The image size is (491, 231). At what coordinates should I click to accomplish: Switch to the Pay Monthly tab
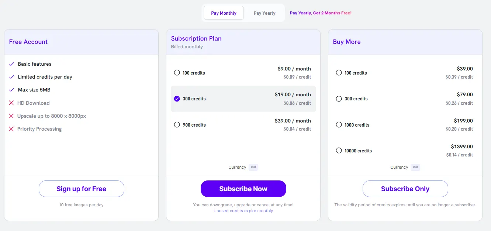point(224,13)
